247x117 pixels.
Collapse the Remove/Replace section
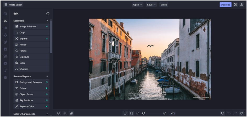click(x=47, y=76)
